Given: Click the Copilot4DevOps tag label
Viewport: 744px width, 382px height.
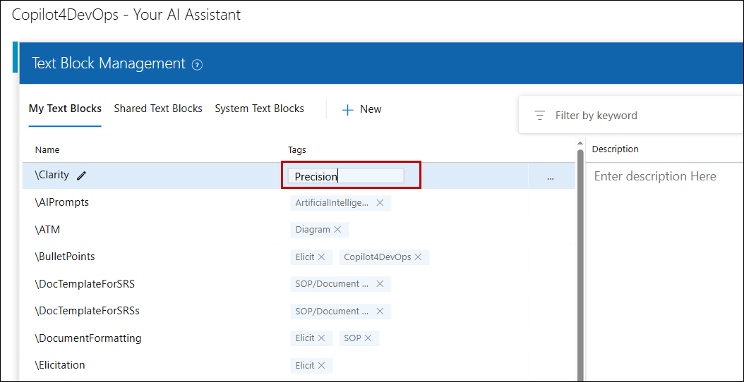Looking at the screenshot, I should click(377, 257).
